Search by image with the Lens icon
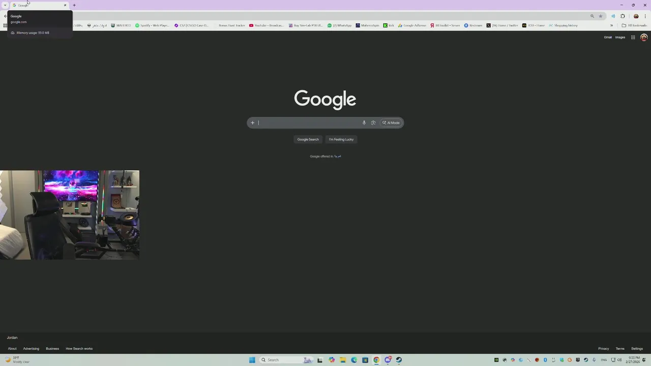Viewport: 651px width, 366px height. point(373,123)
